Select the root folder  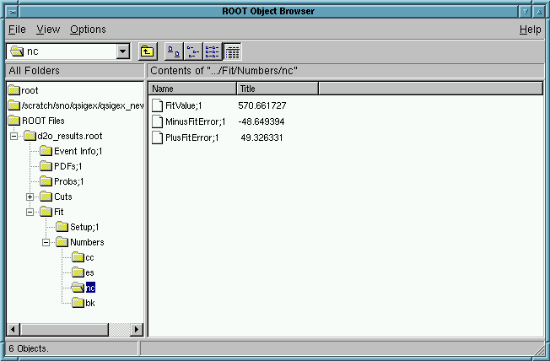[x=23, y=90]
